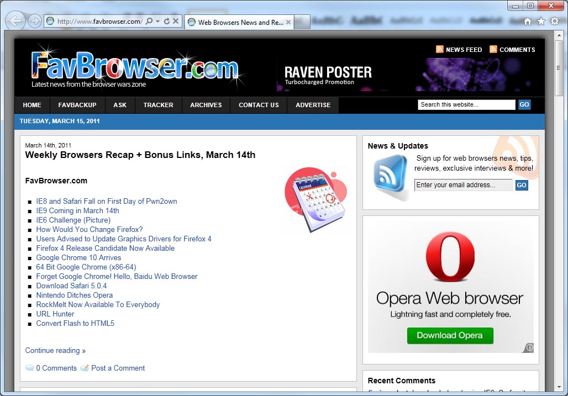Click the refresh icon in address bar
Viewport: 568px width, 396px height.
(167, 21)
